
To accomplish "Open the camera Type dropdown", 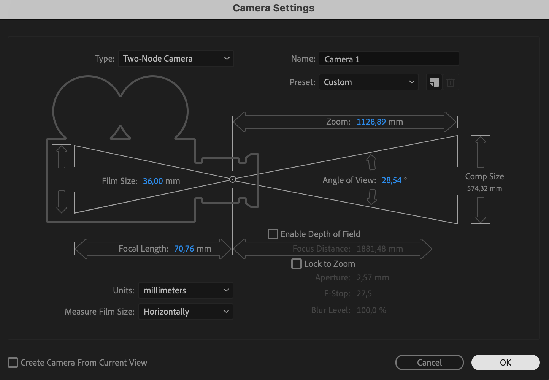I will tap(176, 59).
